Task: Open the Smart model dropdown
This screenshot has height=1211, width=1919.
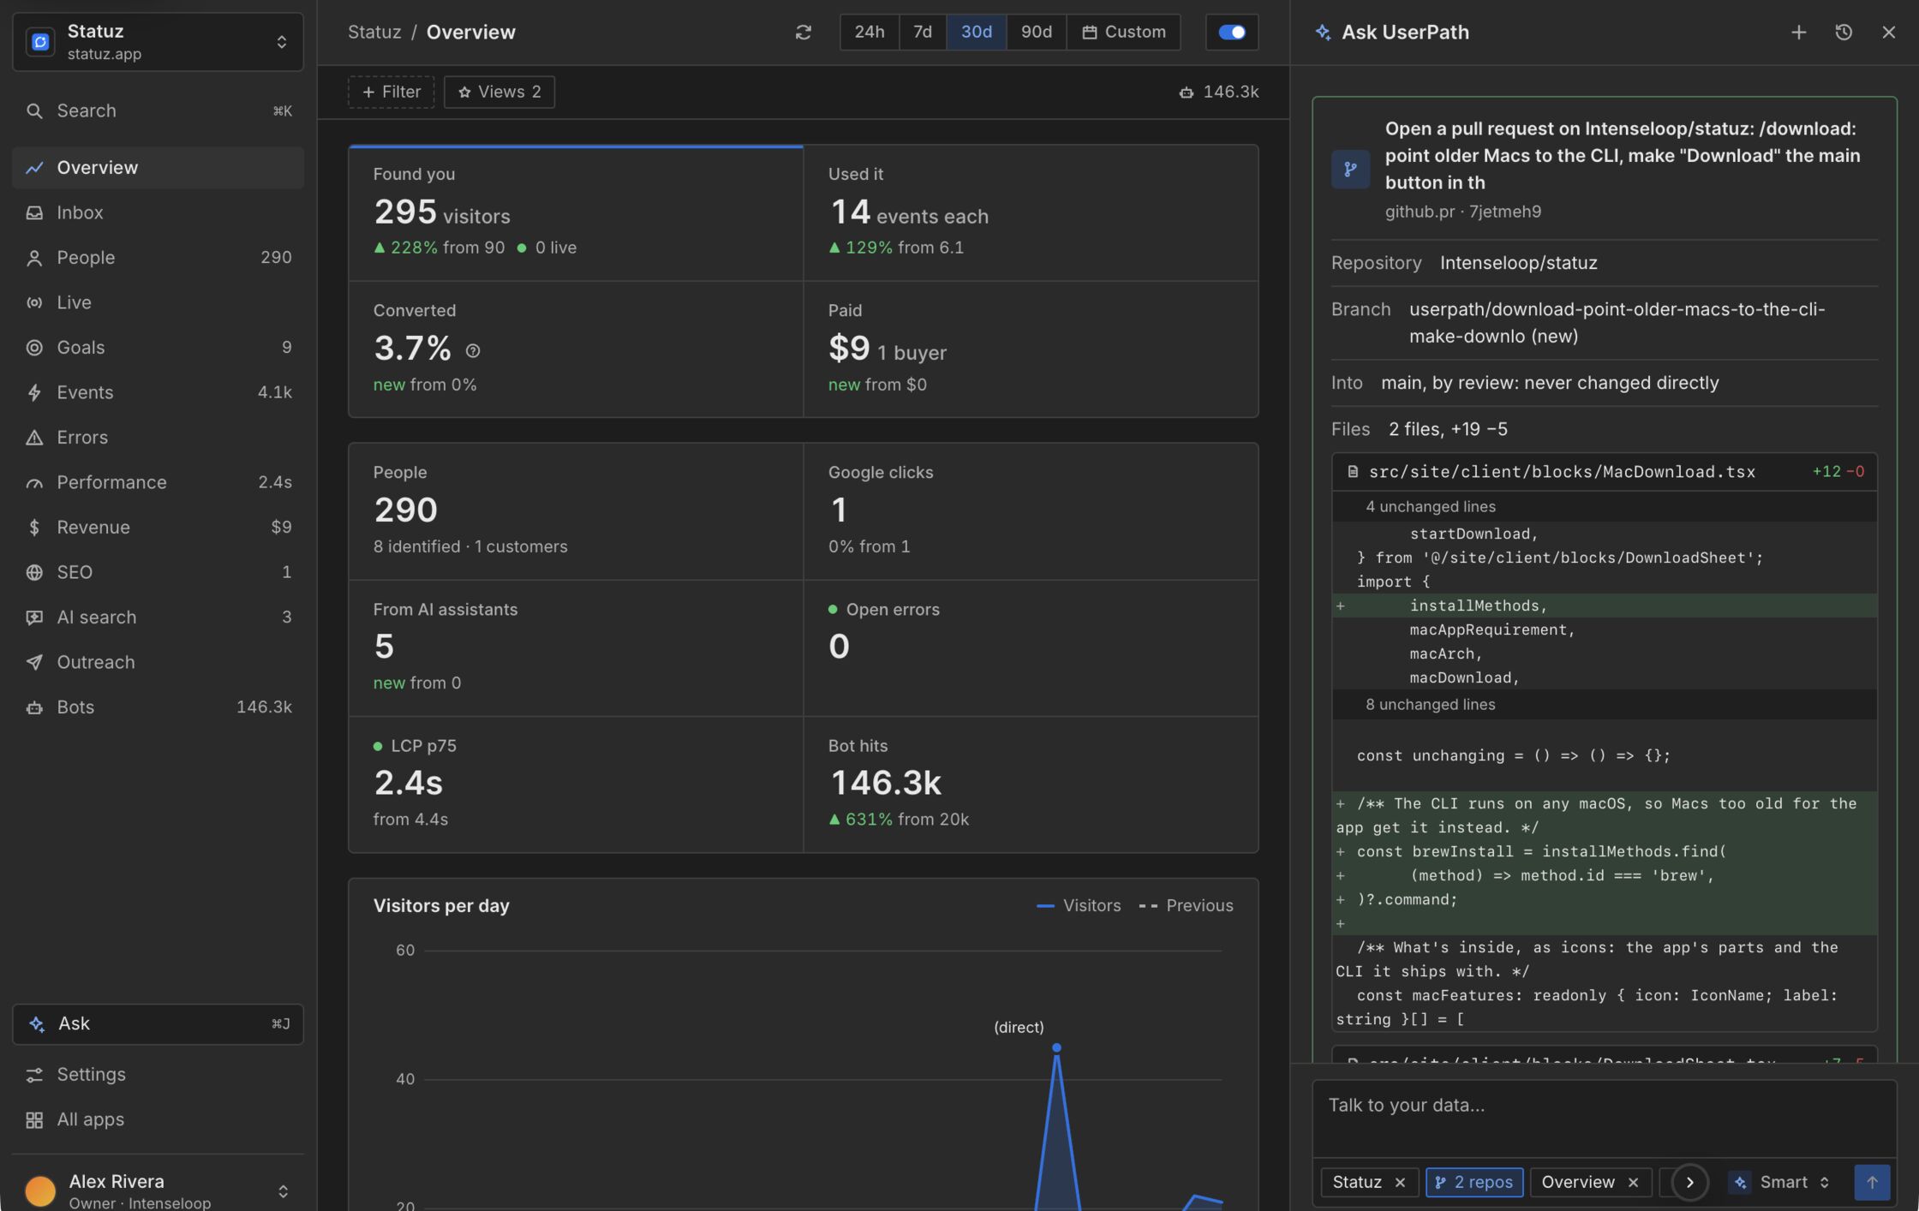Action: (1779, 1183)
